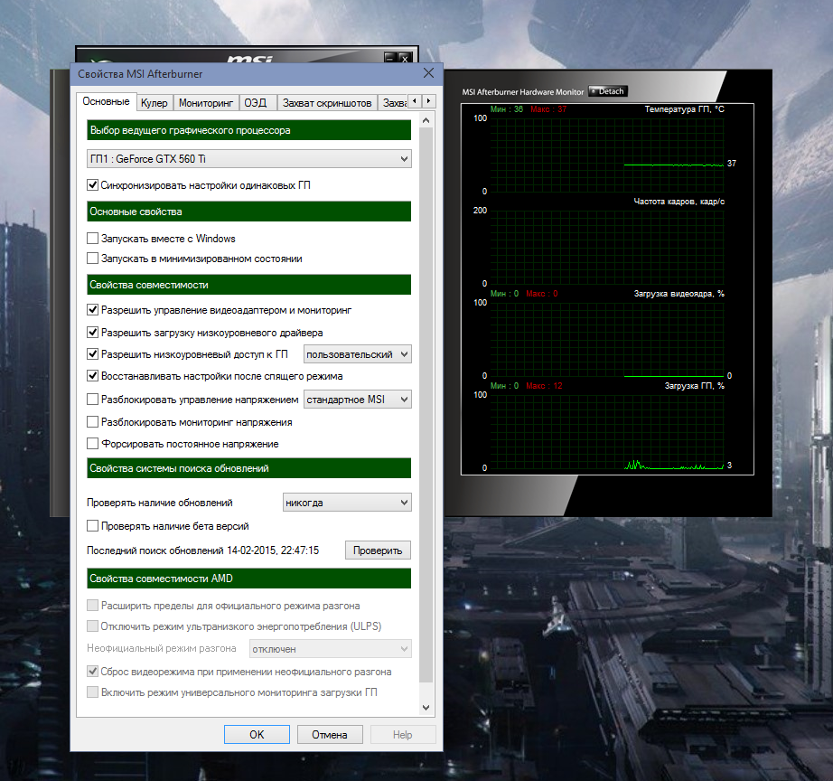Screen dimensions: 833x781
Task: Open the partially visible Захват tab
Action: point(393,103)
